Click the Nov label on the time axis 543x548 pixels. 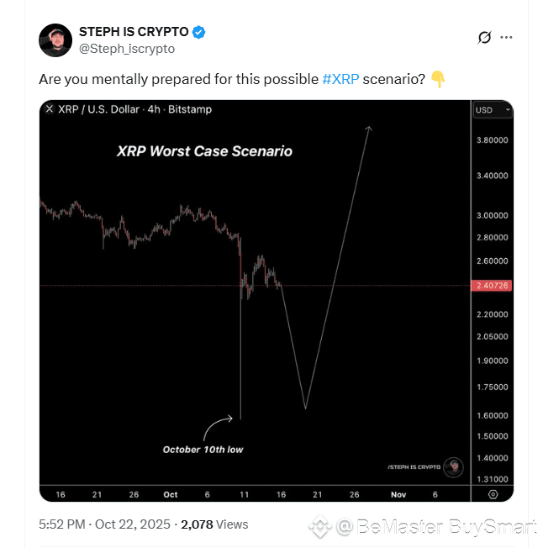click(398, 494)
